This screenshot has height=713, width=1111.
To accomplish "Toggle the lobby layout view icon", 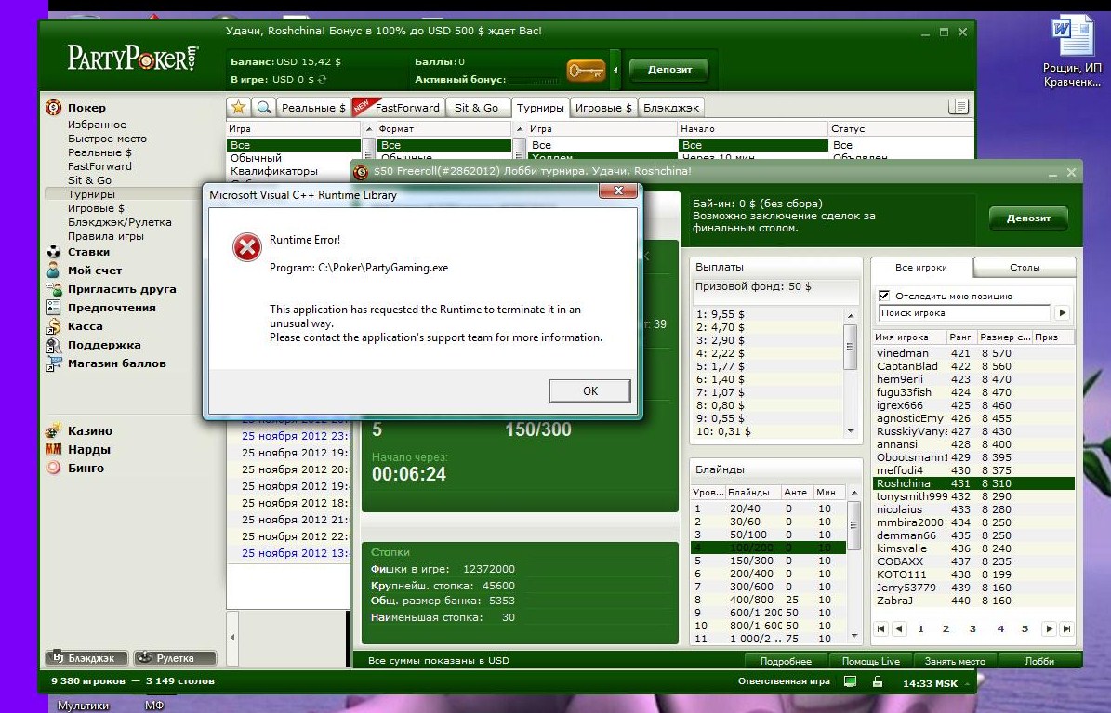I will (x=958, y=106).
